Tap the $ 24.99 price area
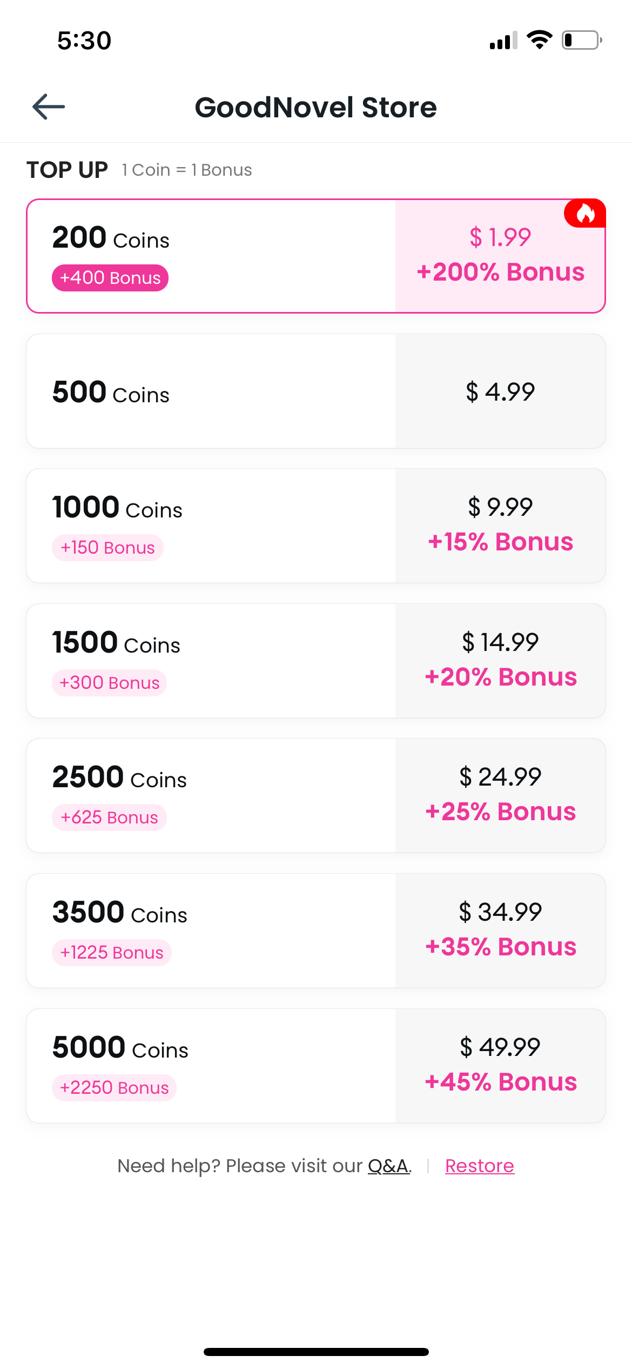Screen dimensions: 632x1369 pos(500,795)
